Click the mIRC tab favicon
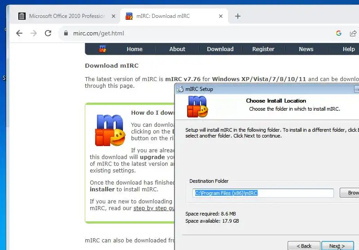This screenshot has width=359, height=250. (129, 16)
